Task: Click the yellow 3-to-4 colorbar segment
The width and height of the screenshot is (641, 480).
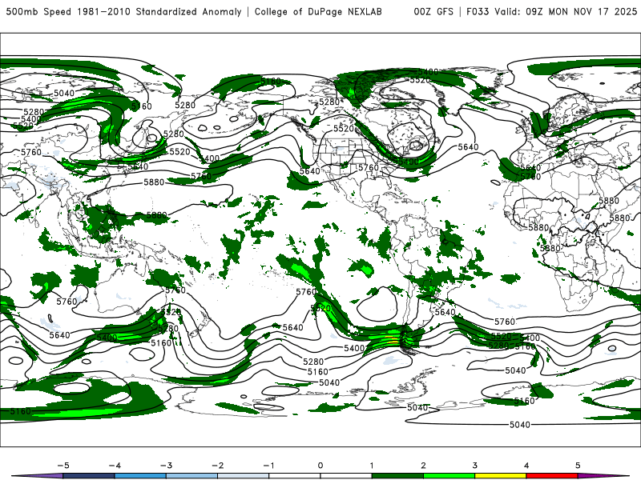Action: pyautogui.click(x=501, y=476)
